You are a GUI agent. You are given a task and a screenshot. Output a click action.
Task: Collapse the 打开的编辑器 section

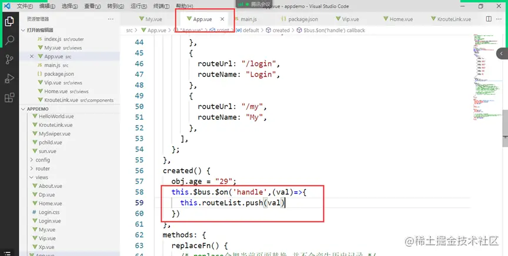(40, 30)
